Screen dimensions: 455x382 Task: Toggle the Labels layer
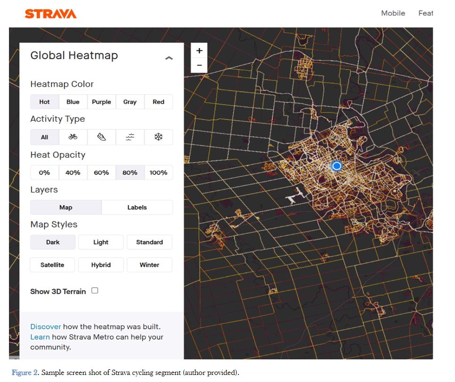coord(137,207)
